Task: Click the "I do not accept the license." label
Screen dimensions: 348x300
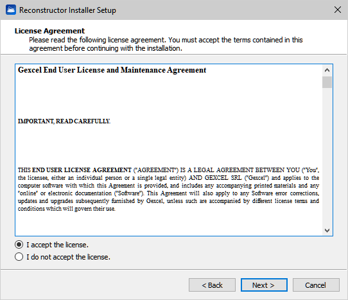Action: pos(68,257)
